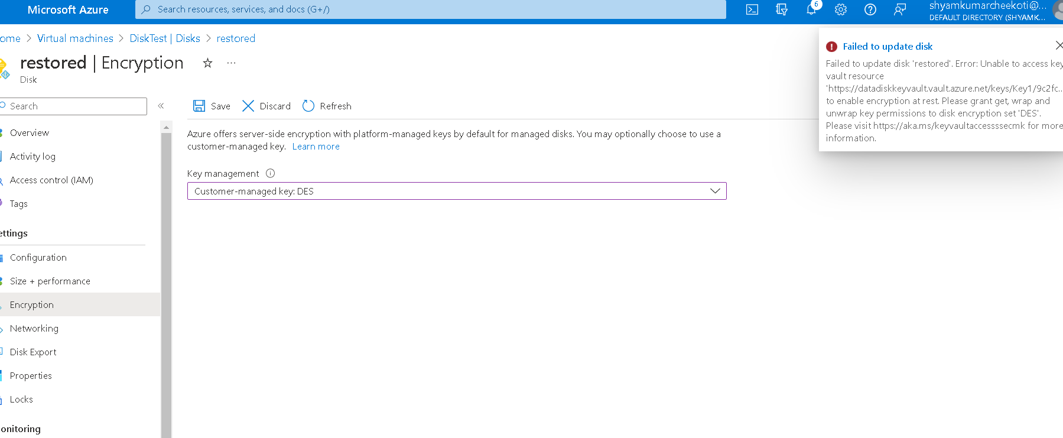1063x438 pixels.
Task: Expand the Key management dropdown
Action: [x=457, y=191]
